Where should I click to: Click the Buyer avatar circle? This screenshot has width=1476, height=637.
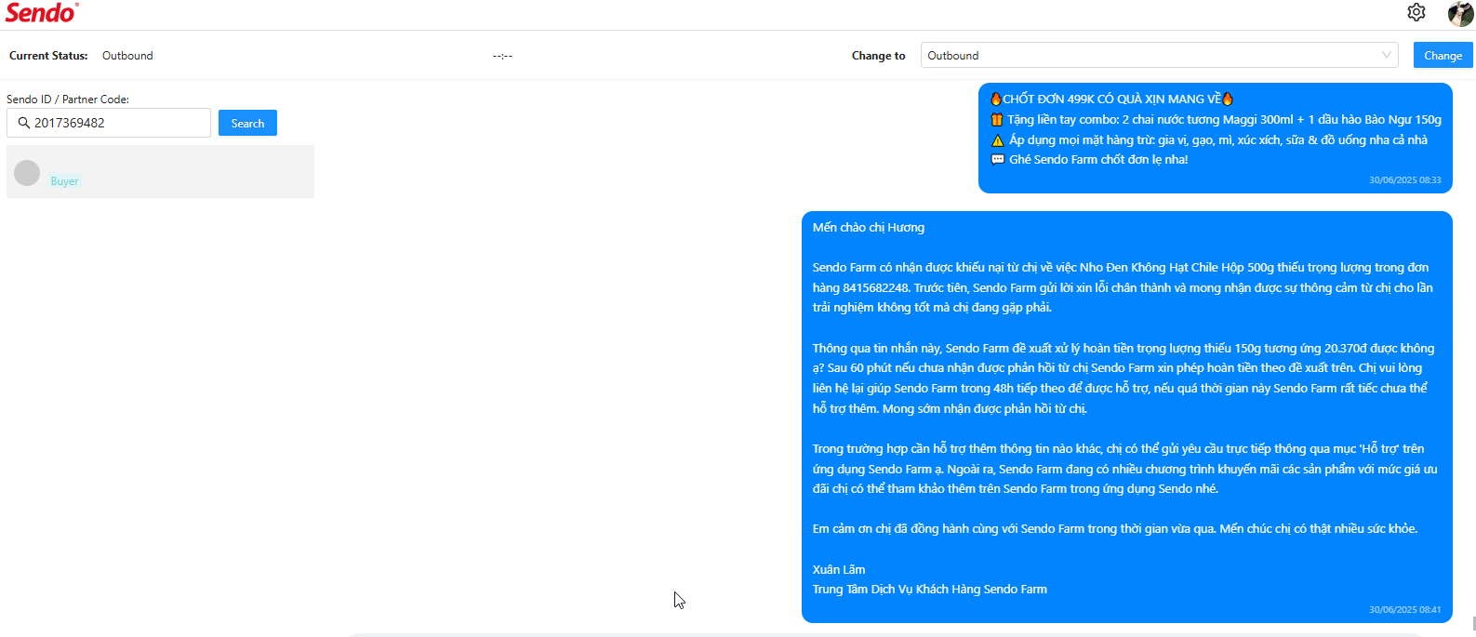[27, 173]
